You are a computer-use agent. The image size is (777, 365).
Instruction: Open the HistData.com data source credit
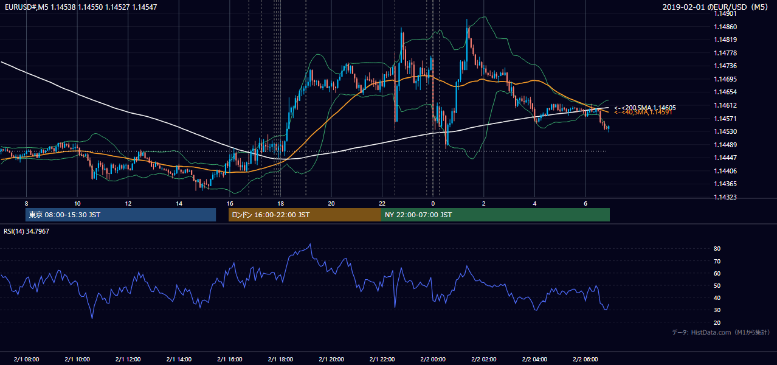pos(721,332)
